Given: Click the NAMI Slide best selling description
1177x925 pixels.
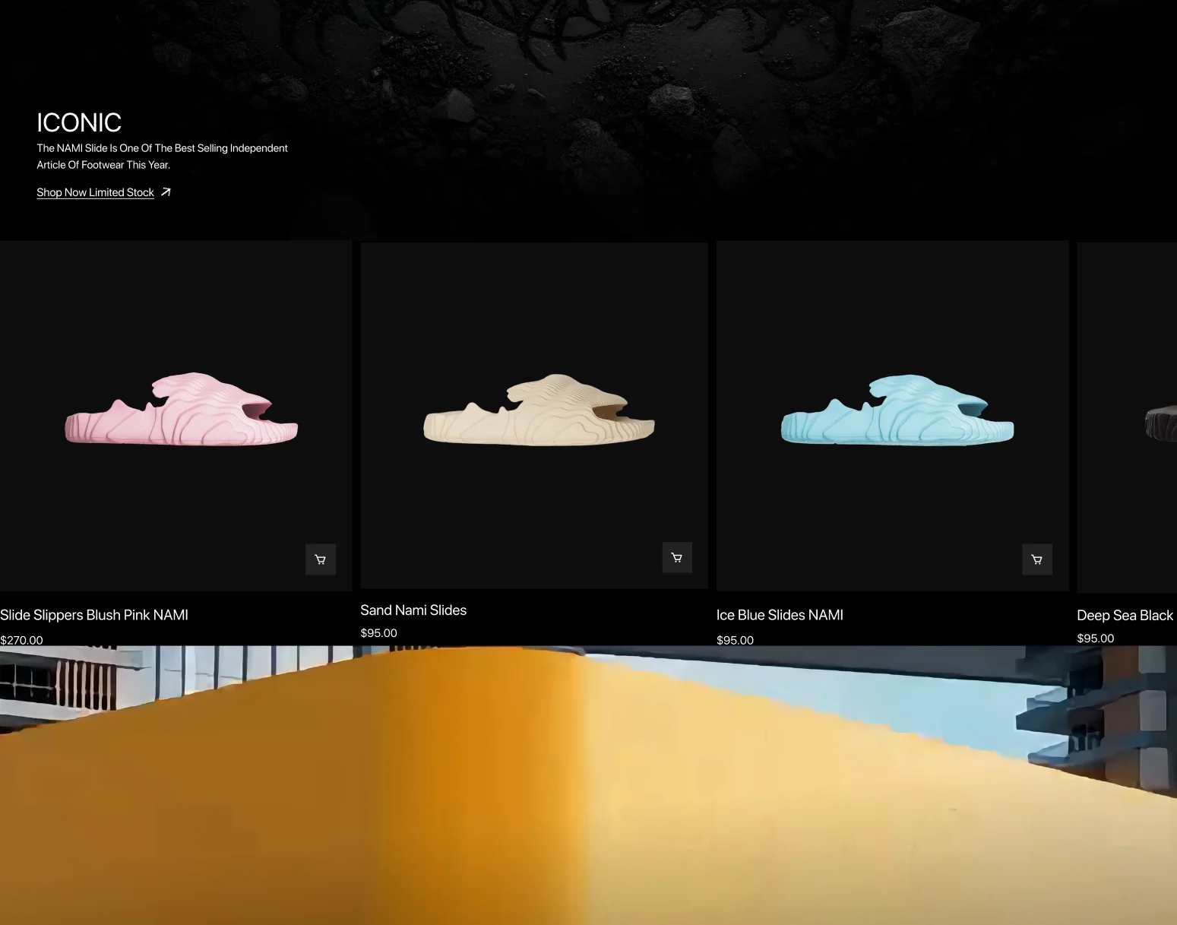Looking at the screenshot, I should pyautogui.click(x=163, y=157).
